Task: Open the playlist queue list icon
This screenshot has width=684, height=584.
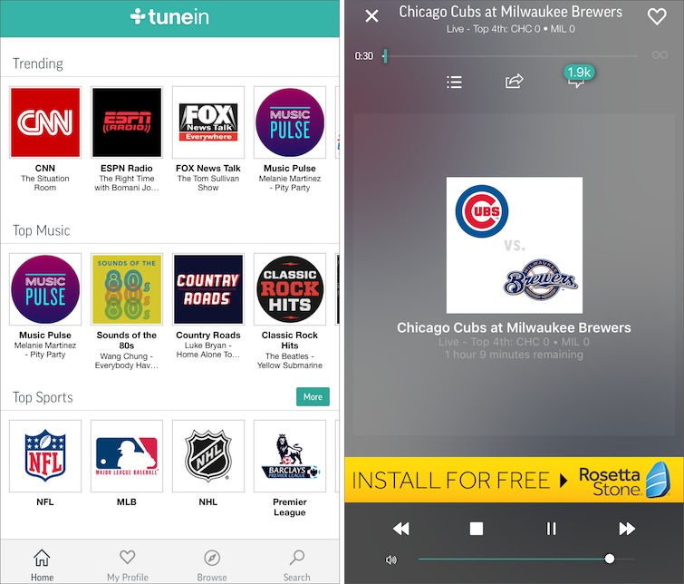Action: click(x=455, y=83)
